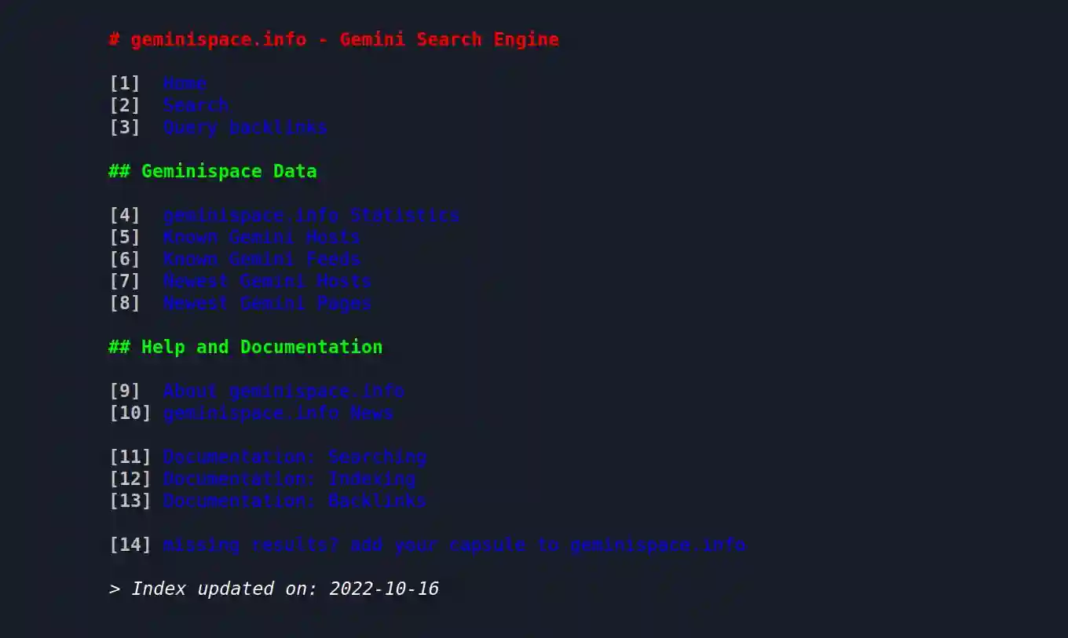Click the Help and Documentation section heading
The width and height of the screenshot is (1068, 638).
coord(246,347)
